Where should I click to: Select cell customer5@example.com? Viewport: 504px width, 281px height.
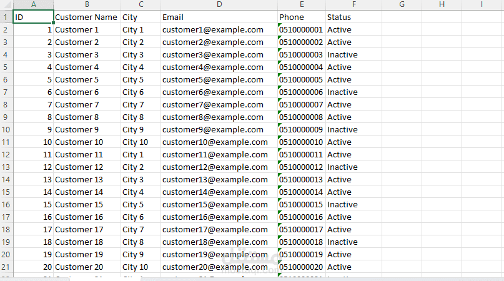[219, 80]
